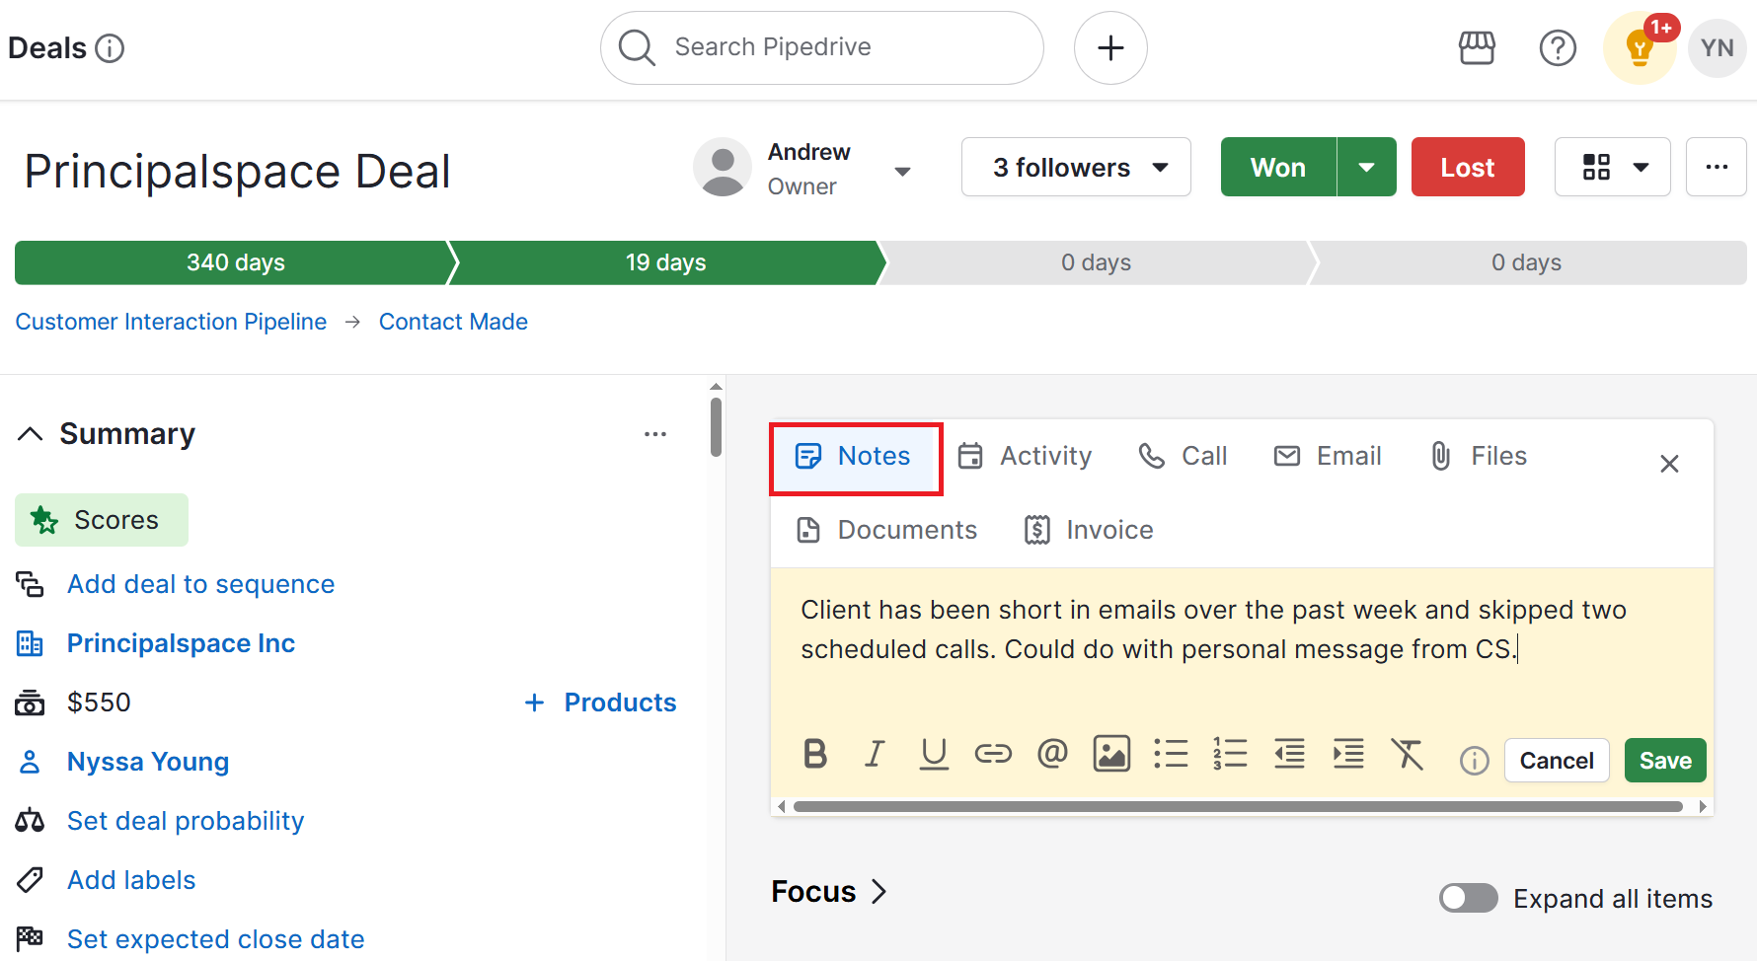The image size is (1757, 961).
Task: Apply bold formatting in the note editor
Action: click(x=814, y=754)
